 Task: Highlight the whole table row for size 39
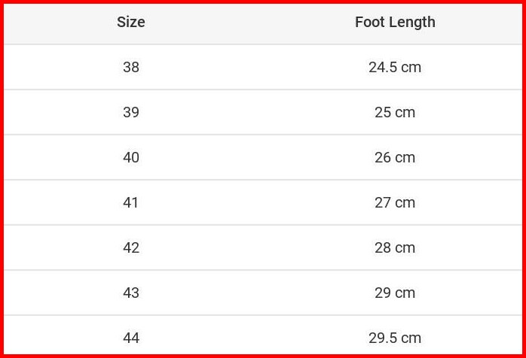pos(263,112)
